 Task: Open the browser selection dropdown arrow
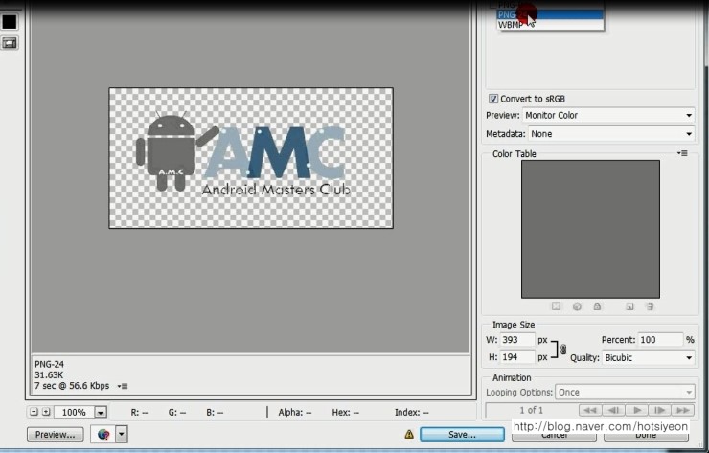click(x=121, y=435)
